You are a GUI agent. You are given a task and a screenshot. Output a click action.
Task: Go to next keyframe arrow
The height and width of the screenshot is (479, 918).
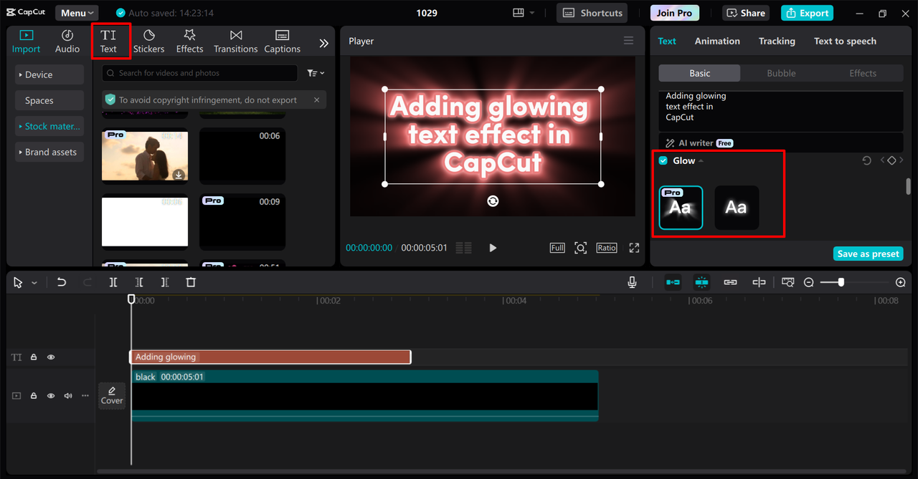point(902,161)
